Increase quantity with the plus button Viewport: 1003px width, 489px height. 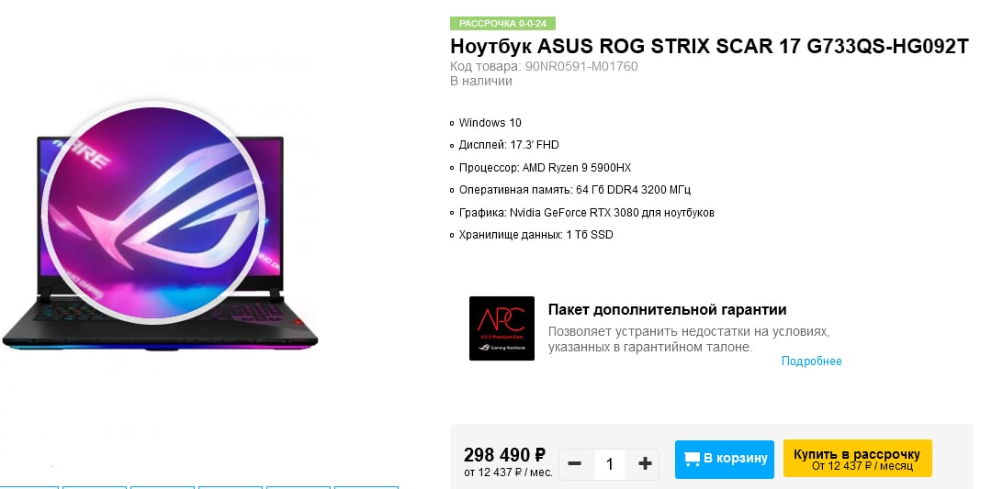(645, 464)
